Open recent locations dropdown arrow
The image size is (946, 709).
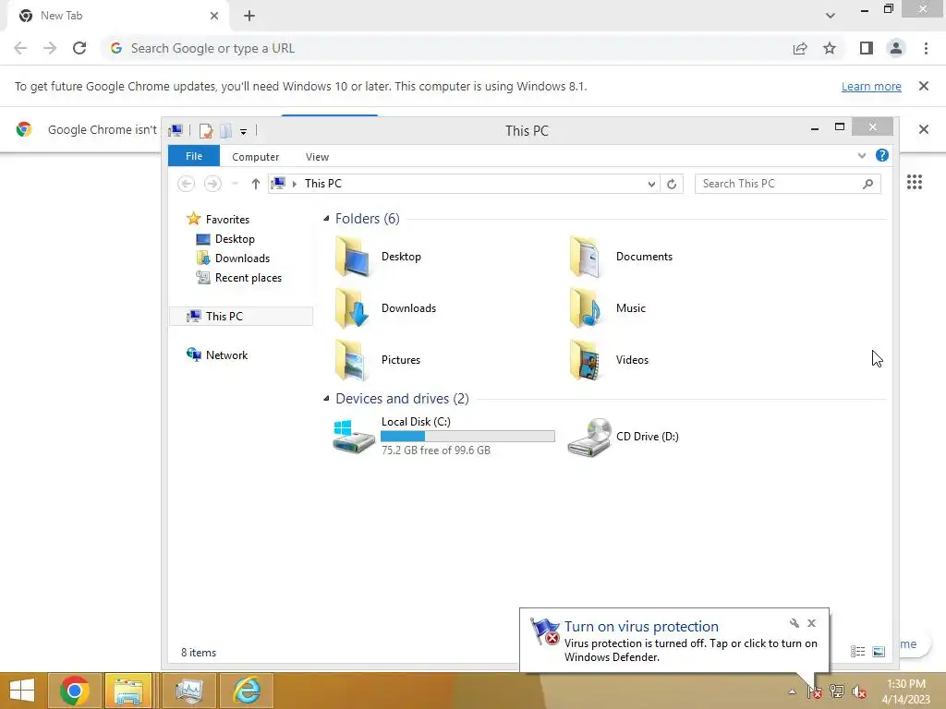pyautogui.click(x=236, y=184)
